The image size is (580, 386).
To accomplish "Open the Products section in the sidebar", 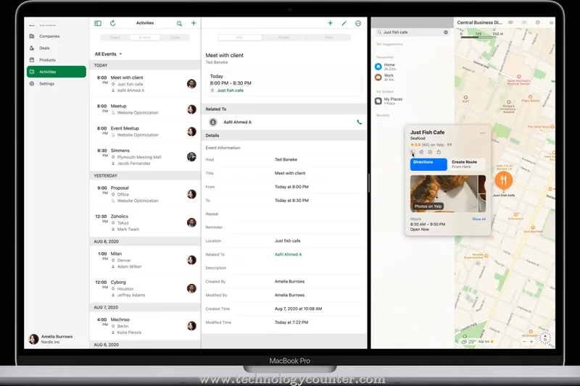I will (x=57, y=60).
